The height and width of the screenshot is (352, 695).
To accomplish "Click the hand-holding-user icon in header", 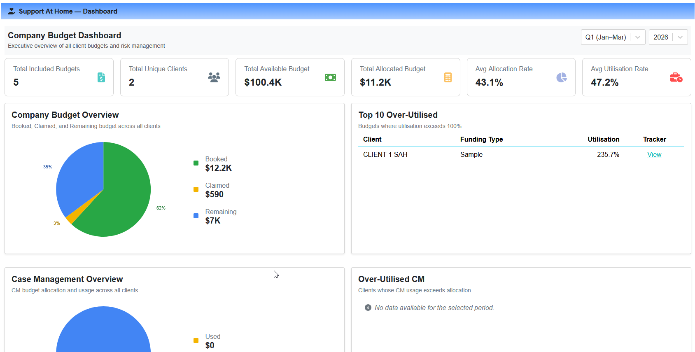I will [12, 11].
